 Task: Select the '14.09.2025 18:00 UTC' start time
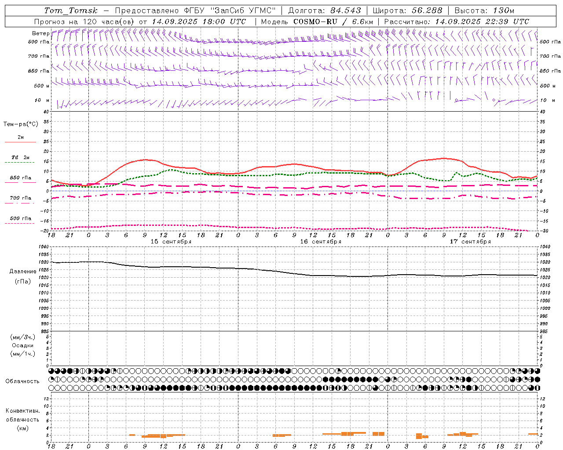(199, 22)
